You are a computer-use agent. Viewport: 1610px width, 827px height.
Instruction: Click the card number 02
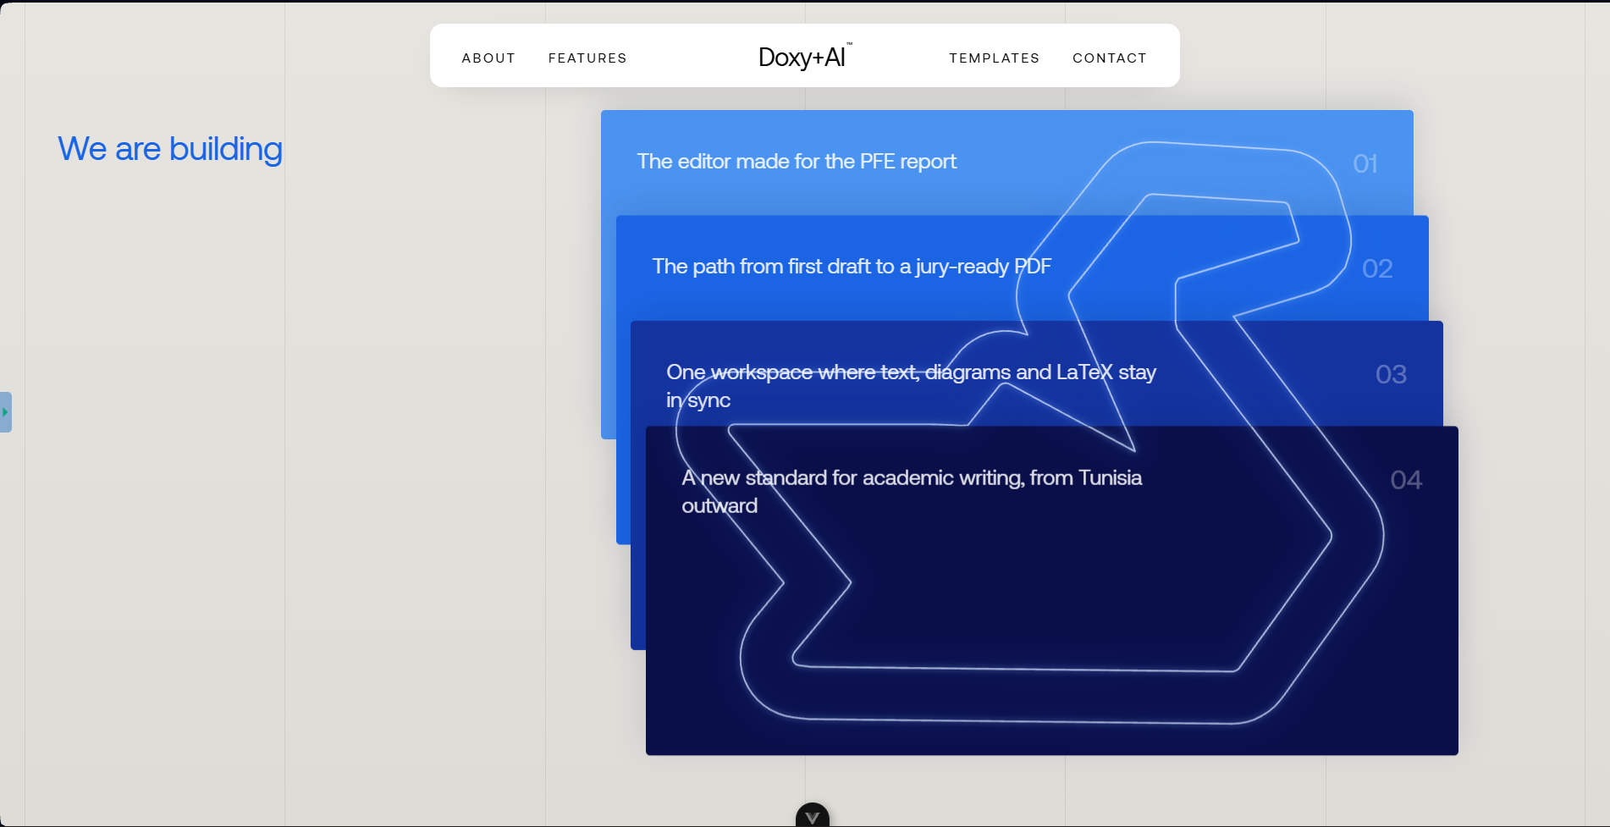(1377, 269)
